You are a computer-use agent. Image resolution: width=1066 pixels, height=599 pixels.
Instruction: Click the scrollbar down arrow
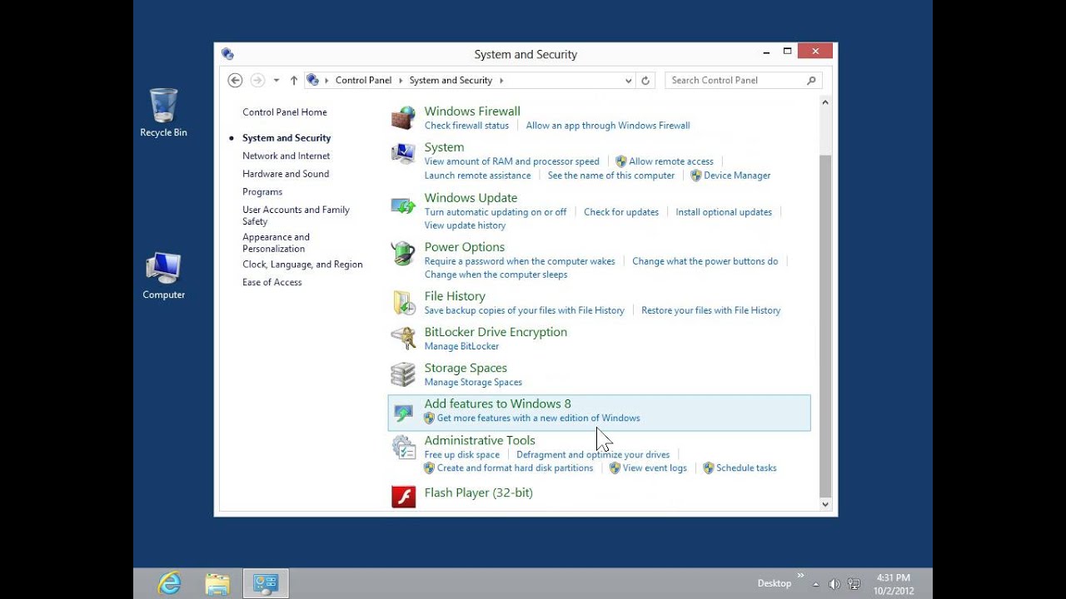[x=825, y=504]
